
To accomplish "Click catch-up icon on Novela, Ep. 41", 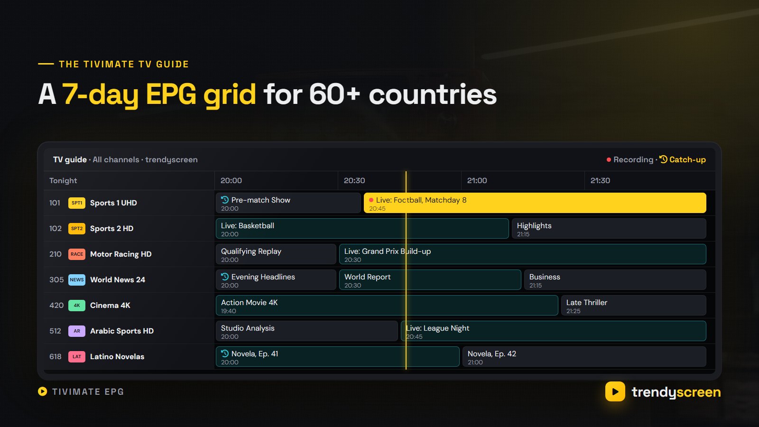I will 225,353.
